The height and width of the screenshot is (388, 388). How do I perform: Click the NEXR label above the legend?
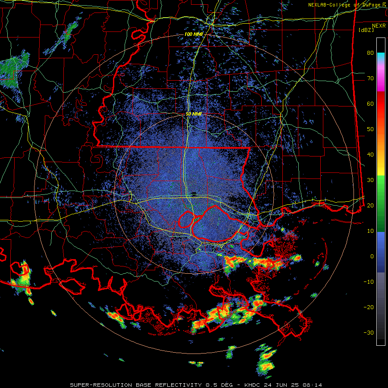coord(379,25)
